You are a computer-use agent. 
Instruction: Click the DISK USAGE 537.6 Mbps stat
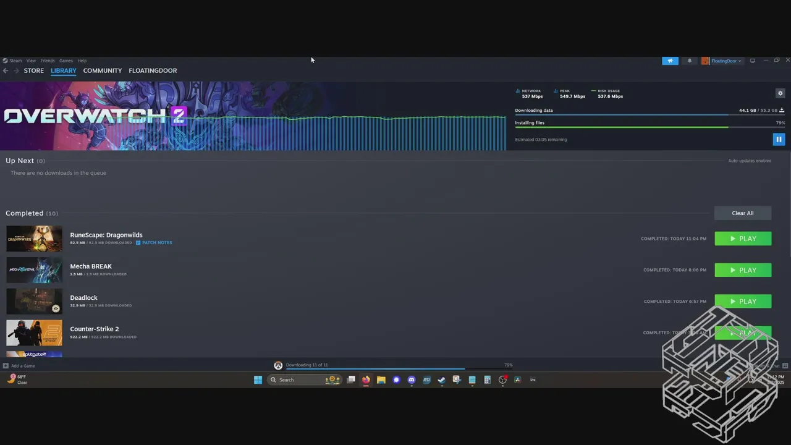pyautogui.click(x=607, y=93)
